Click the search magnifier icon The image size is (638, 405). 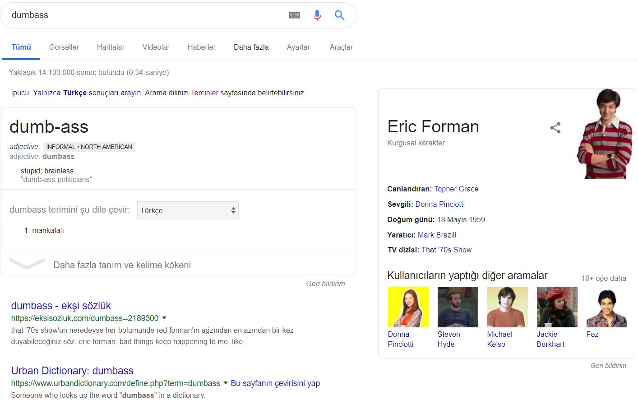(x=338, y=15)
